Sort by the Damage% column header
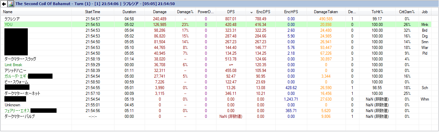Screen dimensions: 439x133 click(x=185, y=12)
